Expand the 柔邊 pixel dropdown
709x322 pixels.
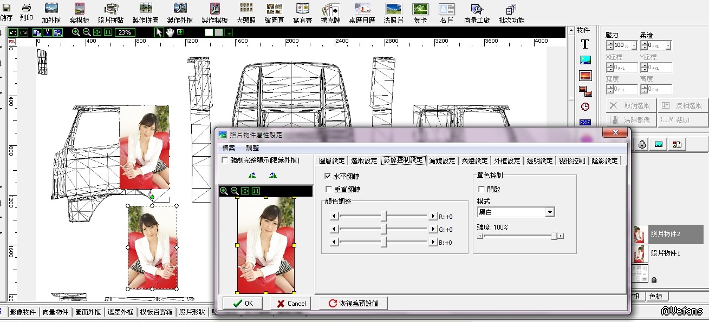tap(668, 46)
